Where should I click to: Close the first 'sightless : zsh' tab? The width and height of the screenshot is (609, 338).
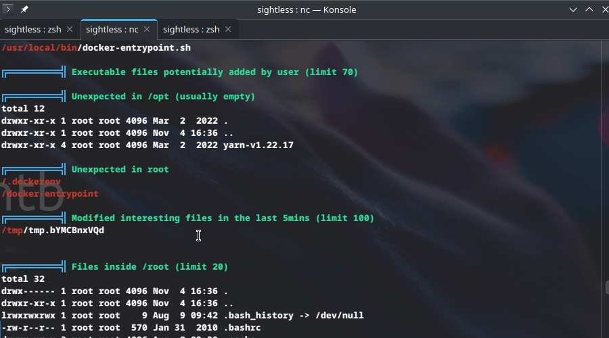(70, 29)
